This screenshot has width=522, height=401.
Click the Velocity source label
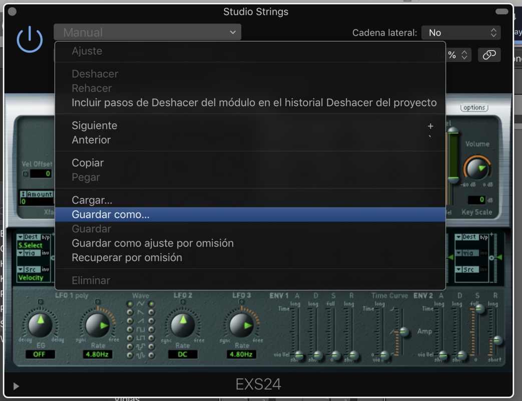point(31,278)
